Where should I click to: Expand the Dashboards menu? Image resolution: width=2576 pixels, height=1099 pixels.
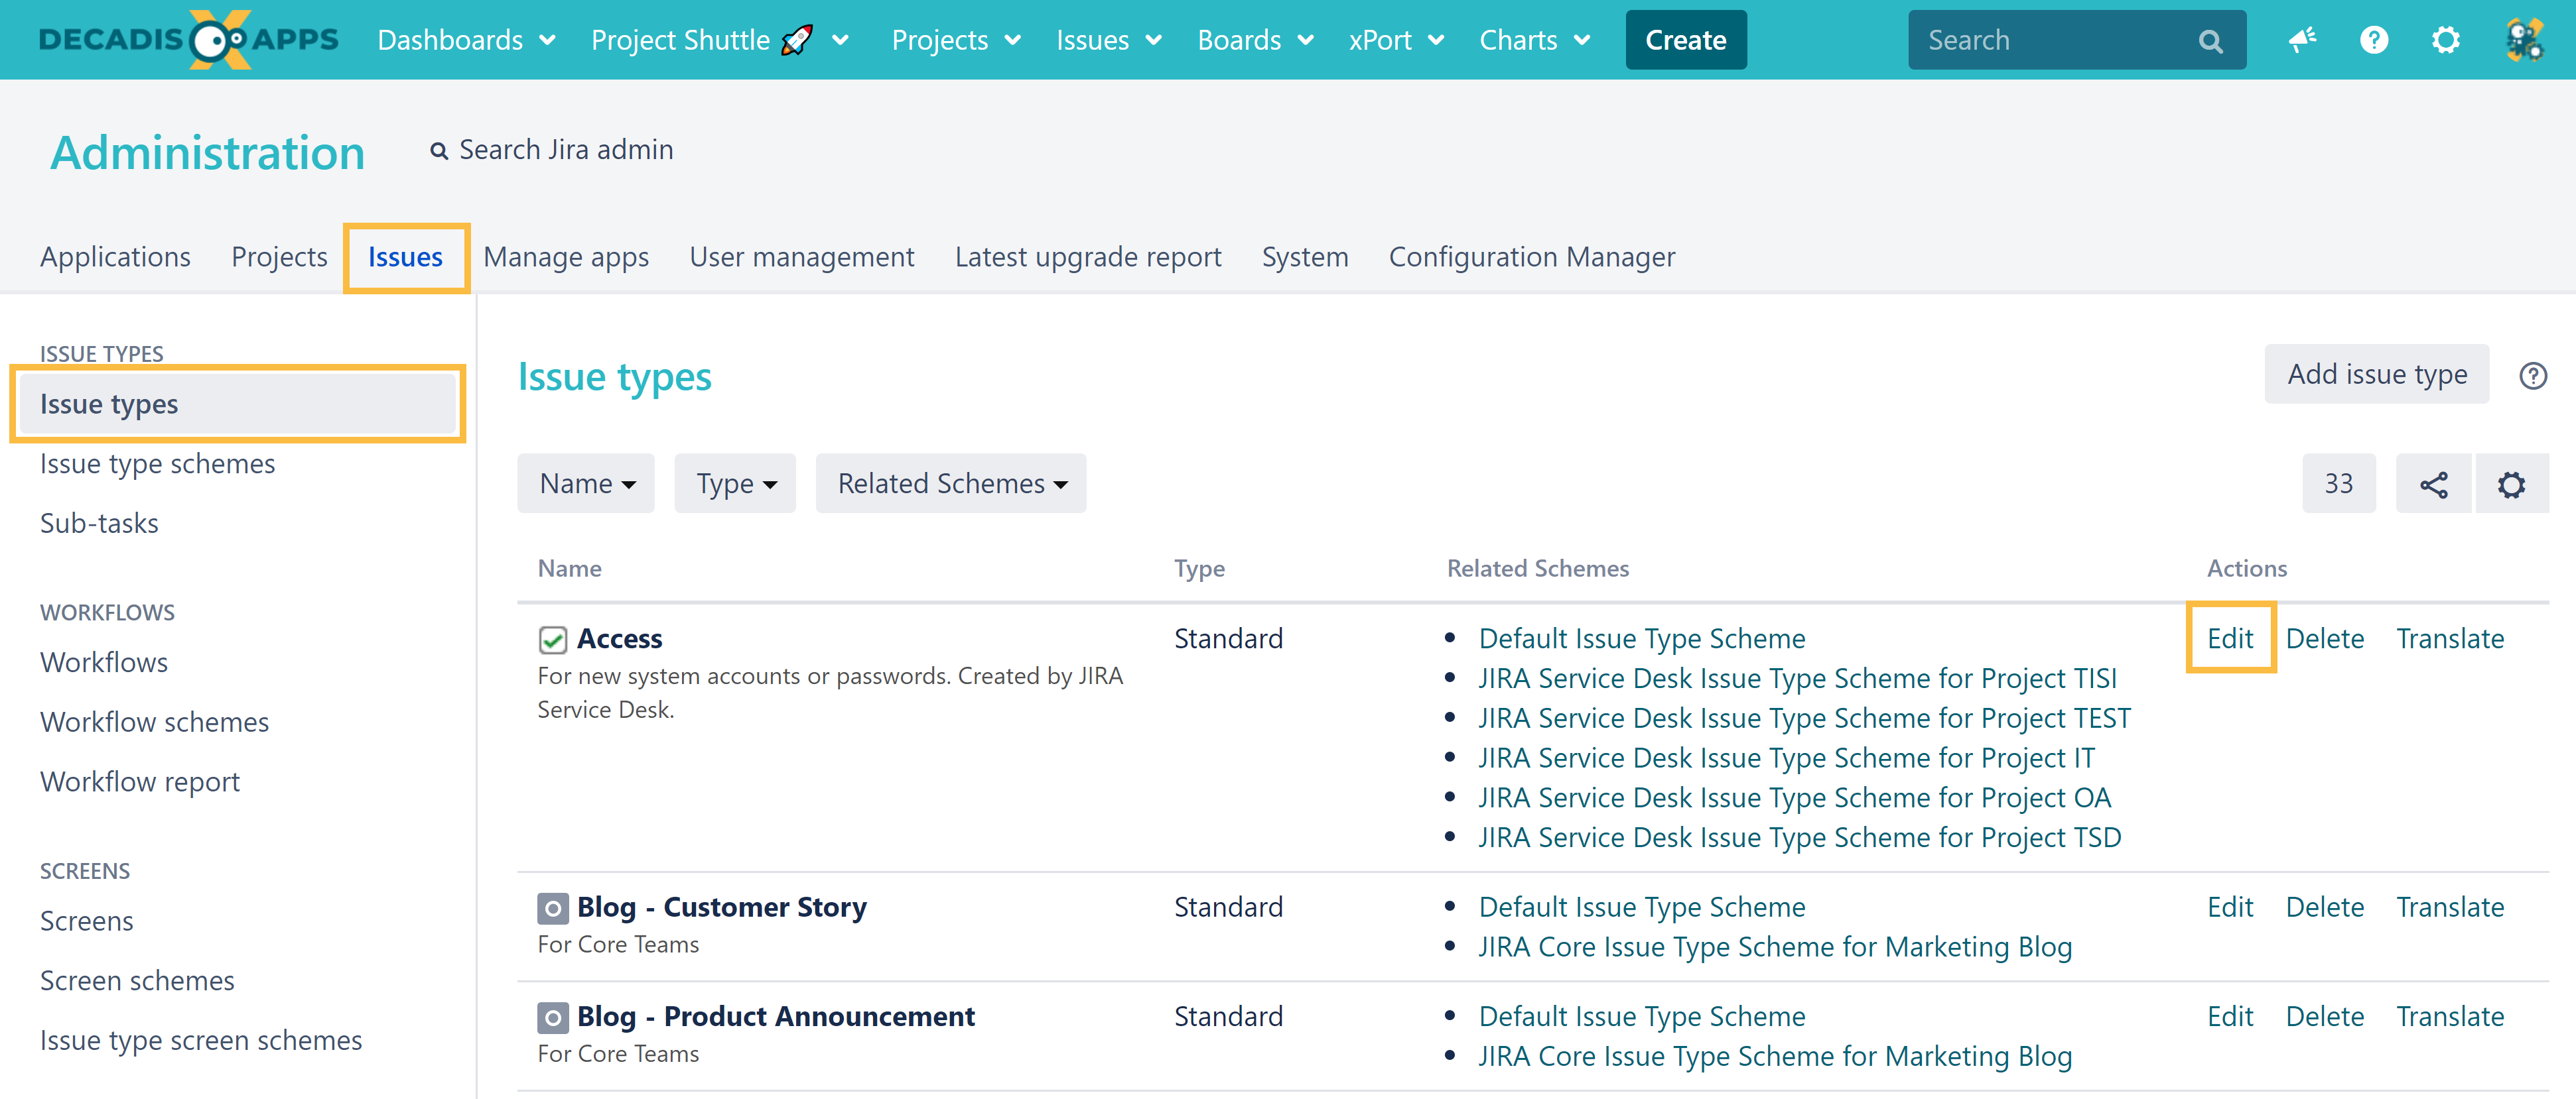pos(466,40)
